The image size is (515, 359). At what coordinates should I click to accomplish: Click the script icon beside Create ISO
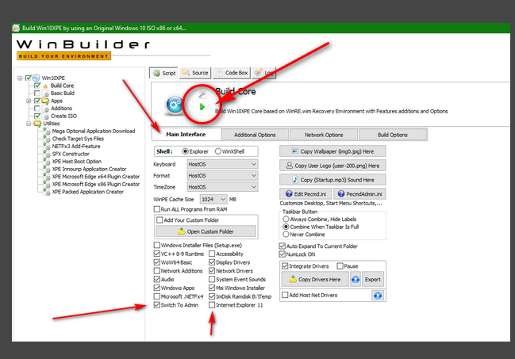[46, 116]
